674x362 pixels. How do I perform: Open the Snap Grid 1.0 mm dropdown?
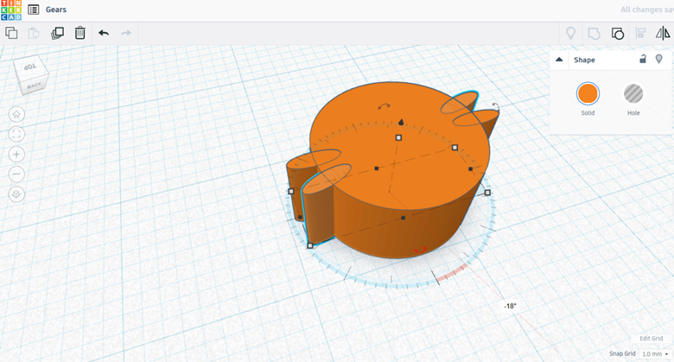point(655,354)
